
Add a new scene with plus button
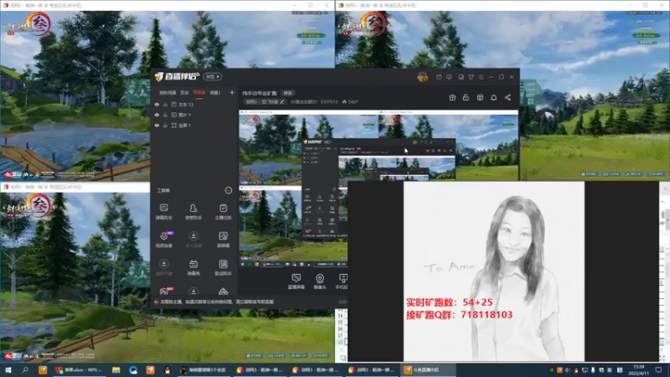232,92
